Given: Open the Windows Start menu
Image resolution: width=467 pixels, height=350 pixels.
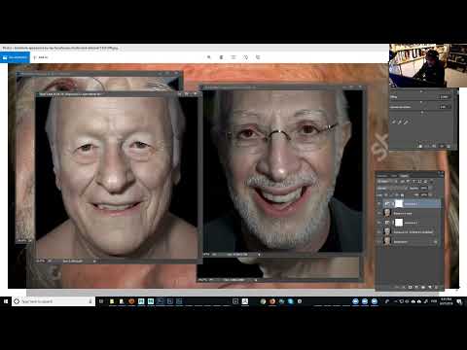Looking at the screenshot, I should (x=6, y=301).
